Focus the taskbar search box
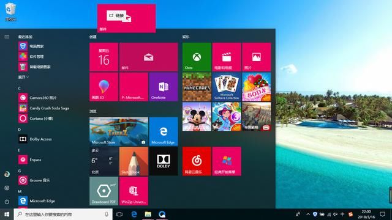The width and height of the screenshot is (392, 220). [x=63, y=215]
